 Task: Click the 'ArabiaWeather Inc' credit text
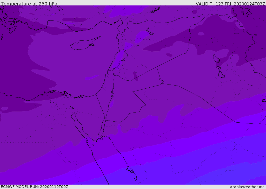[x=248, y=187]
